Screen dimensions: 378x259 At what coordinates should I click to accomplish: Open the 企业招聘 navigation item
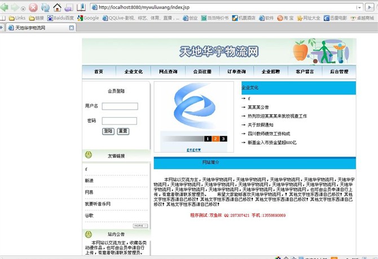tap(271, 71)
